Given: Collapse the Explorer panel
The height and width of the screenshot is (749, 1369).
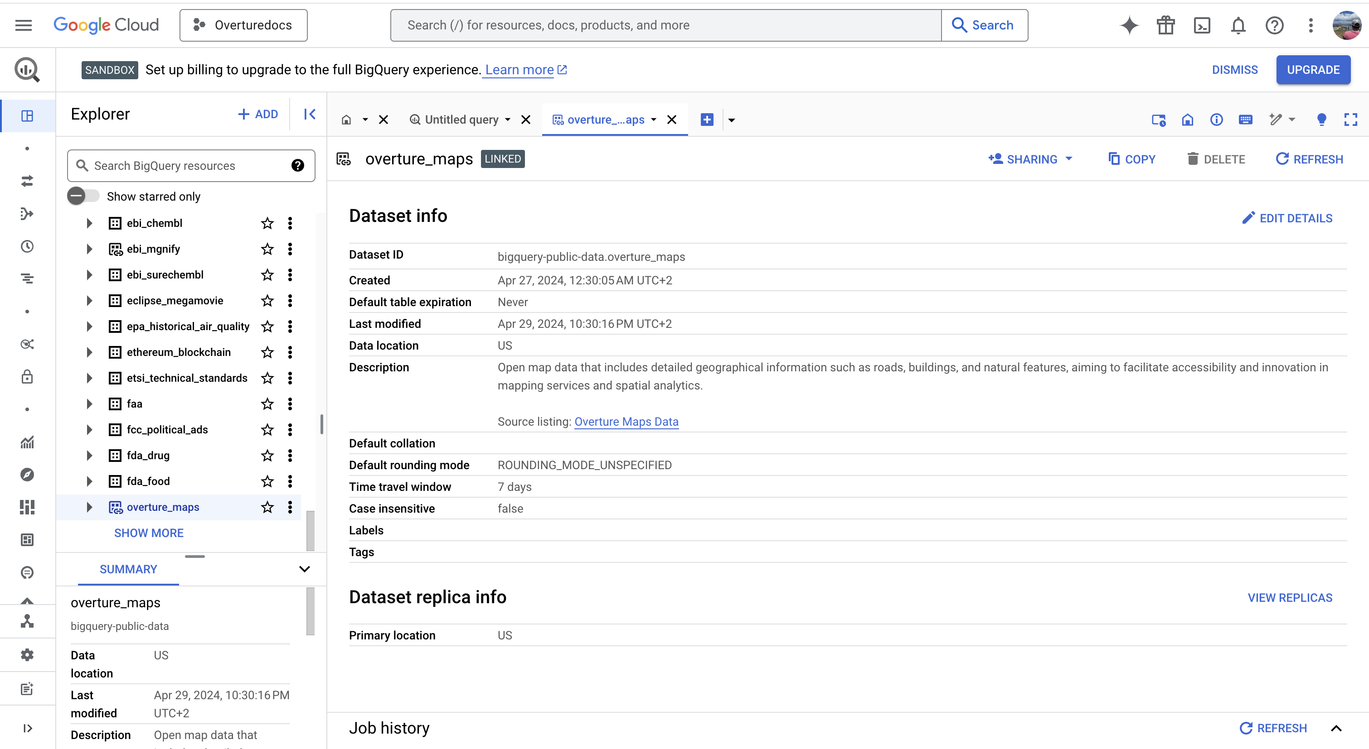Looking at the screenshot, I should click(309, 114).
